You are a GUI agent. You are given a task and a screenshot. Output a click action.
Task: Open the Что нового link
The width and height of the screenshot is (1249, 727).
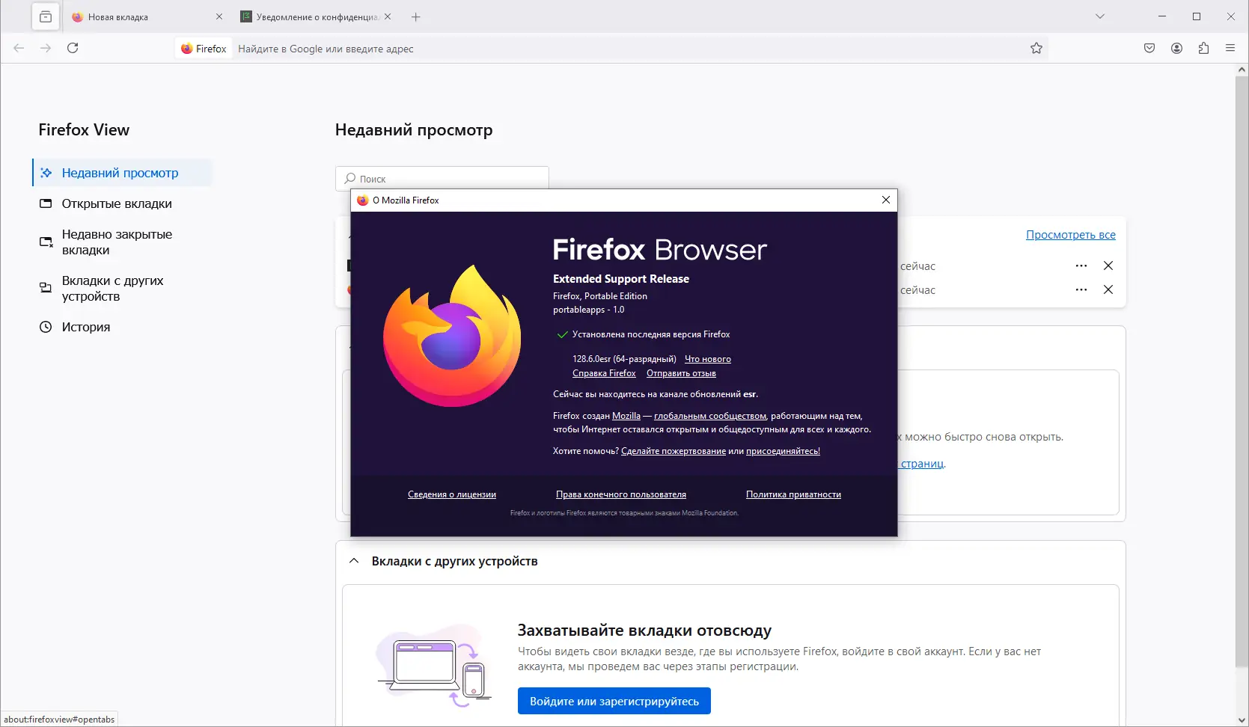pyautogui.click(x=707, y=359)
